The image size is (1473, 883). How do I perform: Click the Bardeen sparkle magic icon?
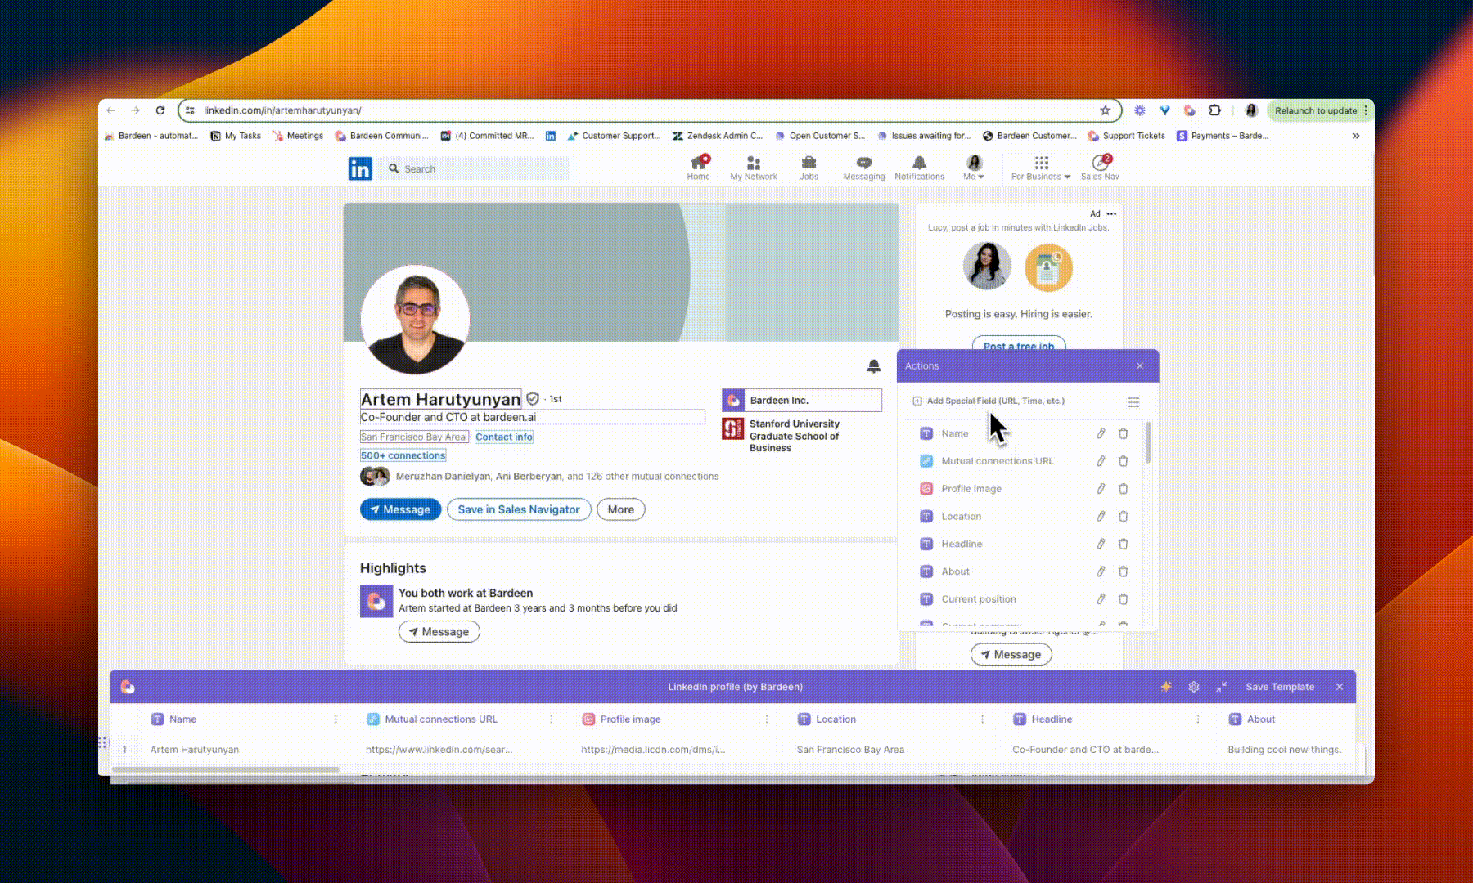click(1166, 687)
